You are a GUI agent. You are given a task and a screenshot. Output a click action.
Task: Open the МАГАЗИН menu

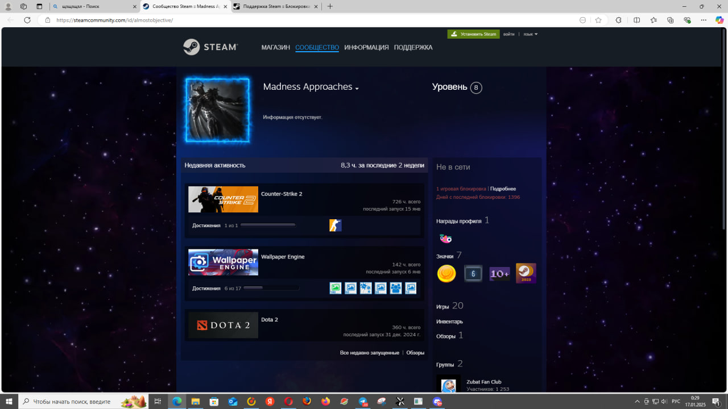[276, 48]
